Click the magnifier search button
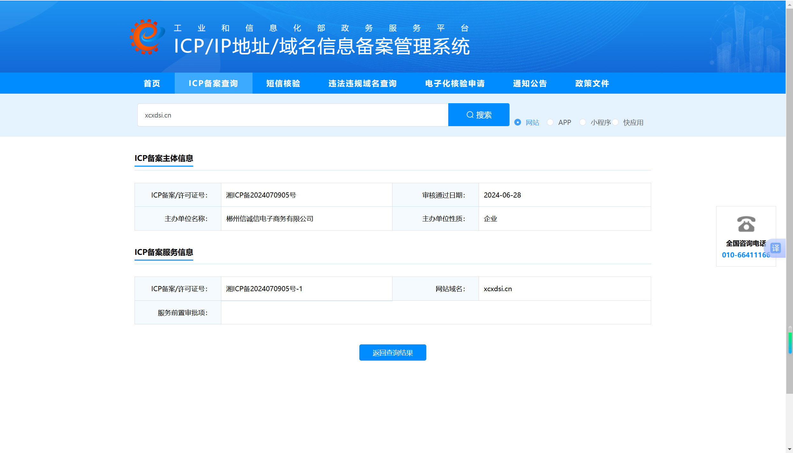 point(479,115)
